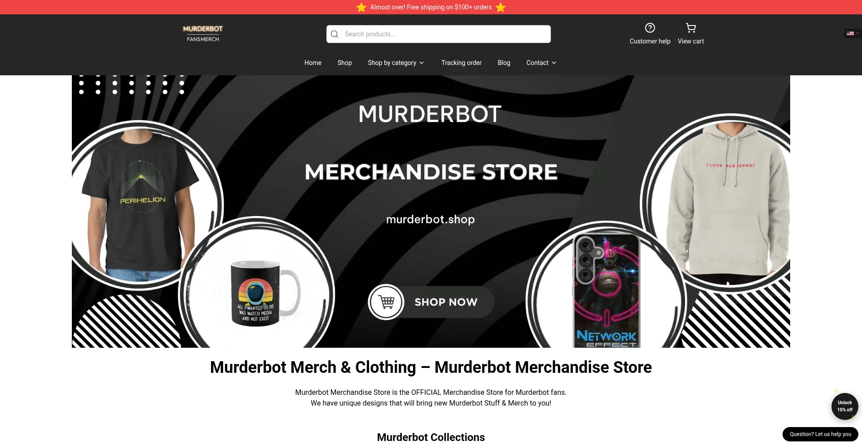Open the View cart shopping cart icon
Viewport: 862px width, 445px height.
click(x=690, y=28)
